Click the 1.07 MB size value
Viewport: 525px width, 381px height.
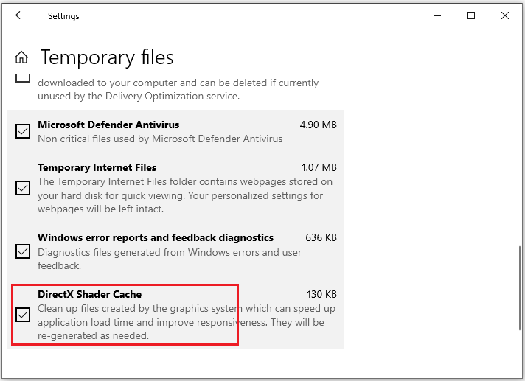pos(319,167)
